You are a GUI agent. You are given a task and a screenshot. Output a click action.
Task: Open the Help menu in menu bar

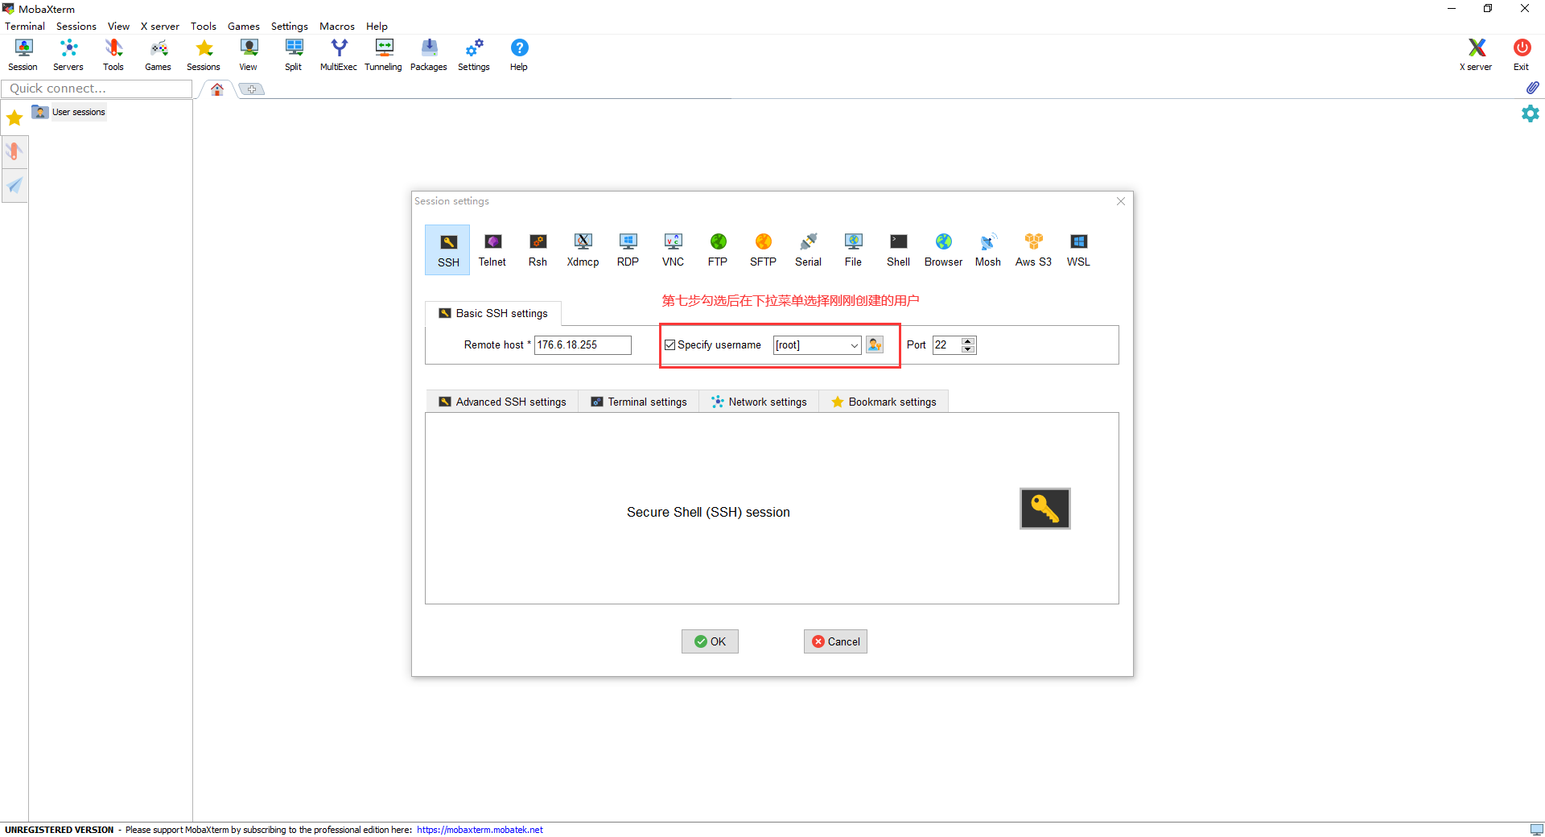pos(377,26)
